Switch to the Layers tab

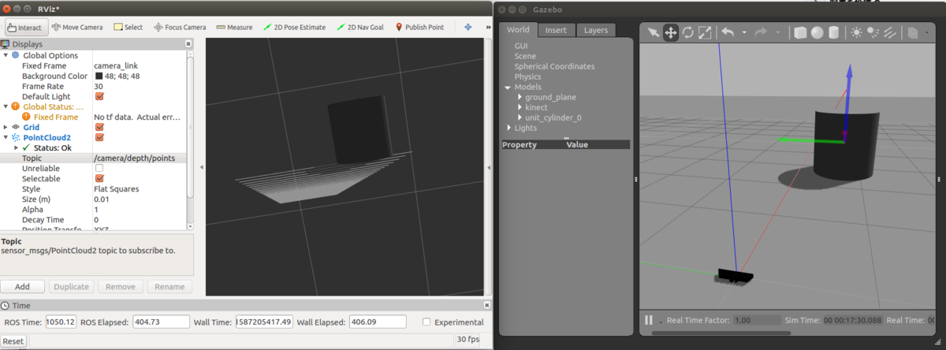(x=596, y=30)
